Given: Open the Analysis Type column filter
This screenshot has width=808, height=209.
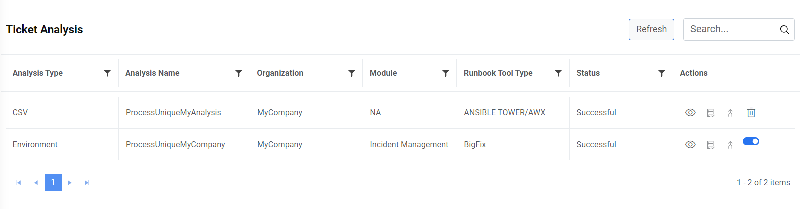Looking at the screenshot, I should [107, 73].
